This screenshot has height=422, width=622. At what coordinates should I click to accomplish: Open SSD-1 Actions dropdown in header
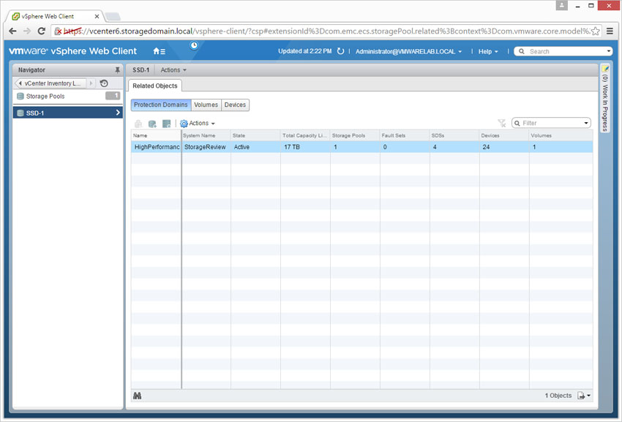(x=173, y=69)
